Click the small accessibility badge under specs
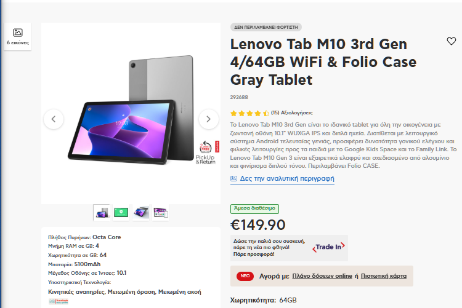 click(x=59, y=301)
